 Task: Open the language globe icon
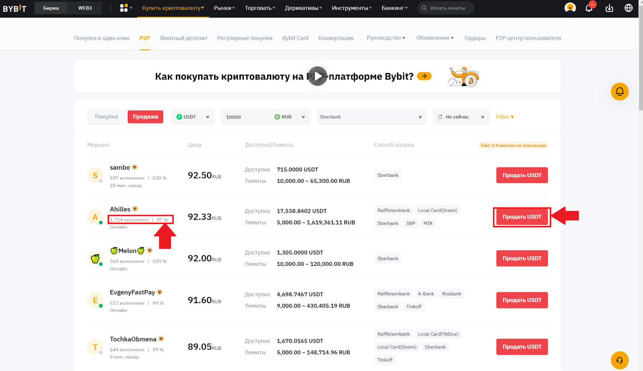coord(629,8)
